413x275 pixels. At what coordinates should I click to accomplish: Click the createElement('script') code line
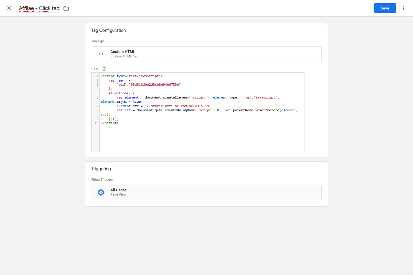198,98
